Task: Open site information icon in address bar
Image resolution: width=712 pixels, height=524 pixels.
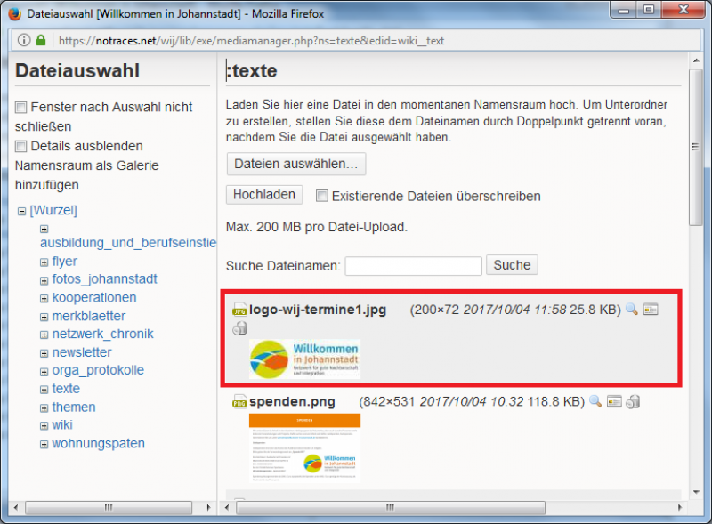Action: (x=24, y=40)
